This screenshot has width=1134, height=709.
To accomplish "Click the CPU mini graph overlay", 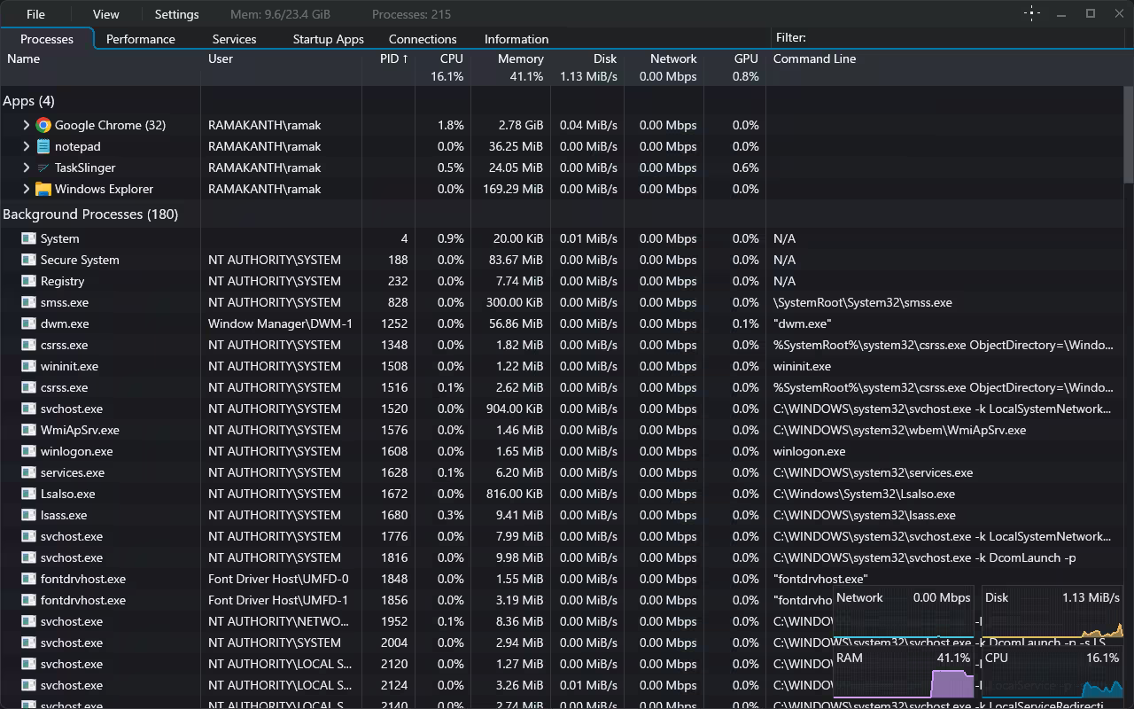I will click(x=1052, y=674).
